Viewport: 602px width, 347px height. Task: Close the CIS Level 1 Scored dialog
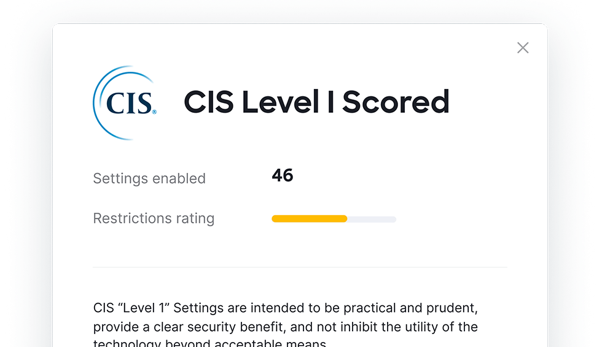(x=523, y=48)
